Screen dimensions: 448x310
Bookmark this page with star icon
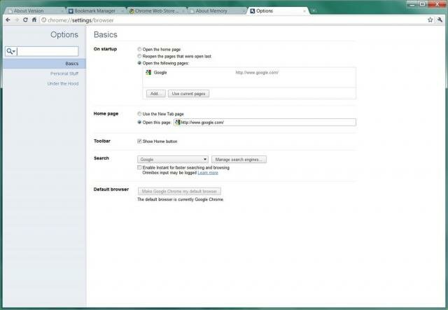[430, 20]
